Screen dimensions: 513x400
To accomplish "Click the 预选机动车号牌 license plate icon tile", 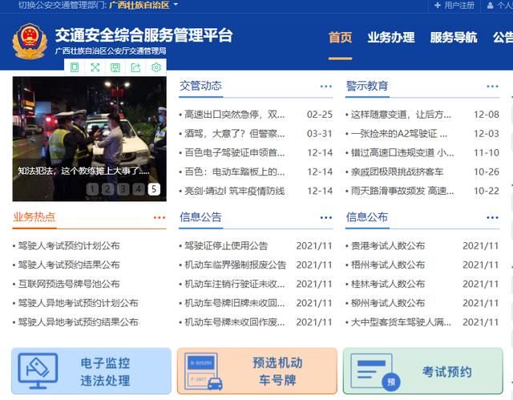I will [257, 371].
